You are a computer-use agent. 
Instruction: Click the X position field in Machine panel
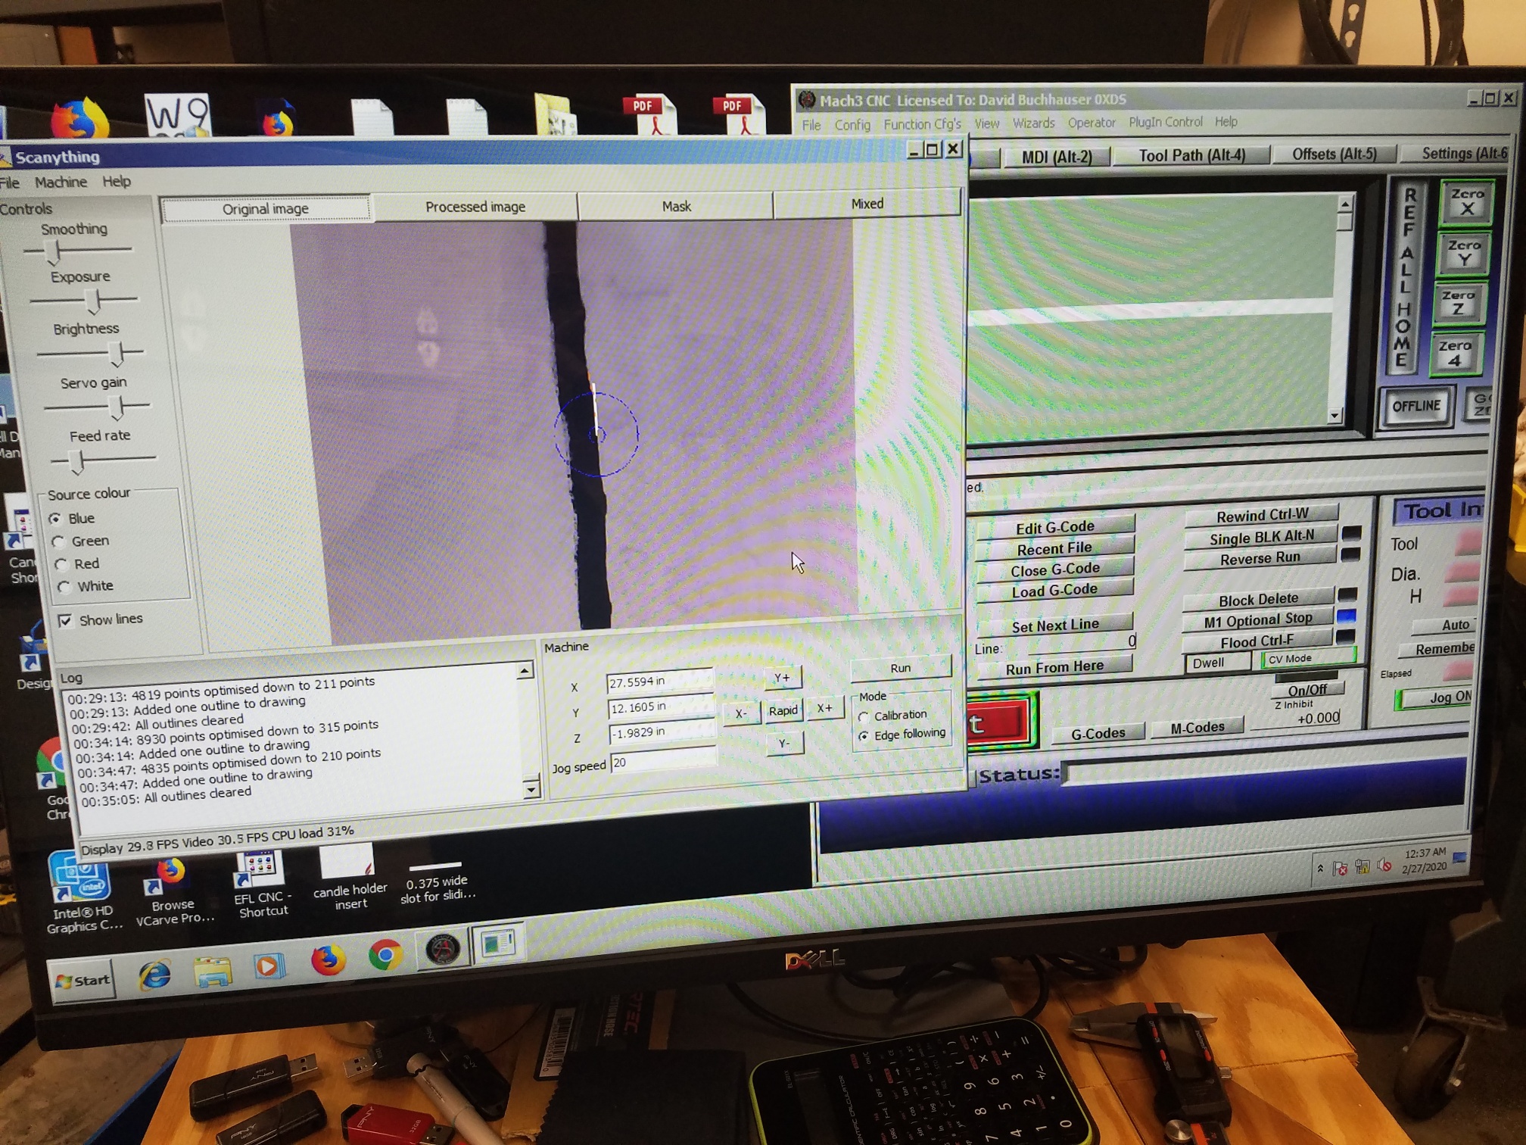pos(660,682)
